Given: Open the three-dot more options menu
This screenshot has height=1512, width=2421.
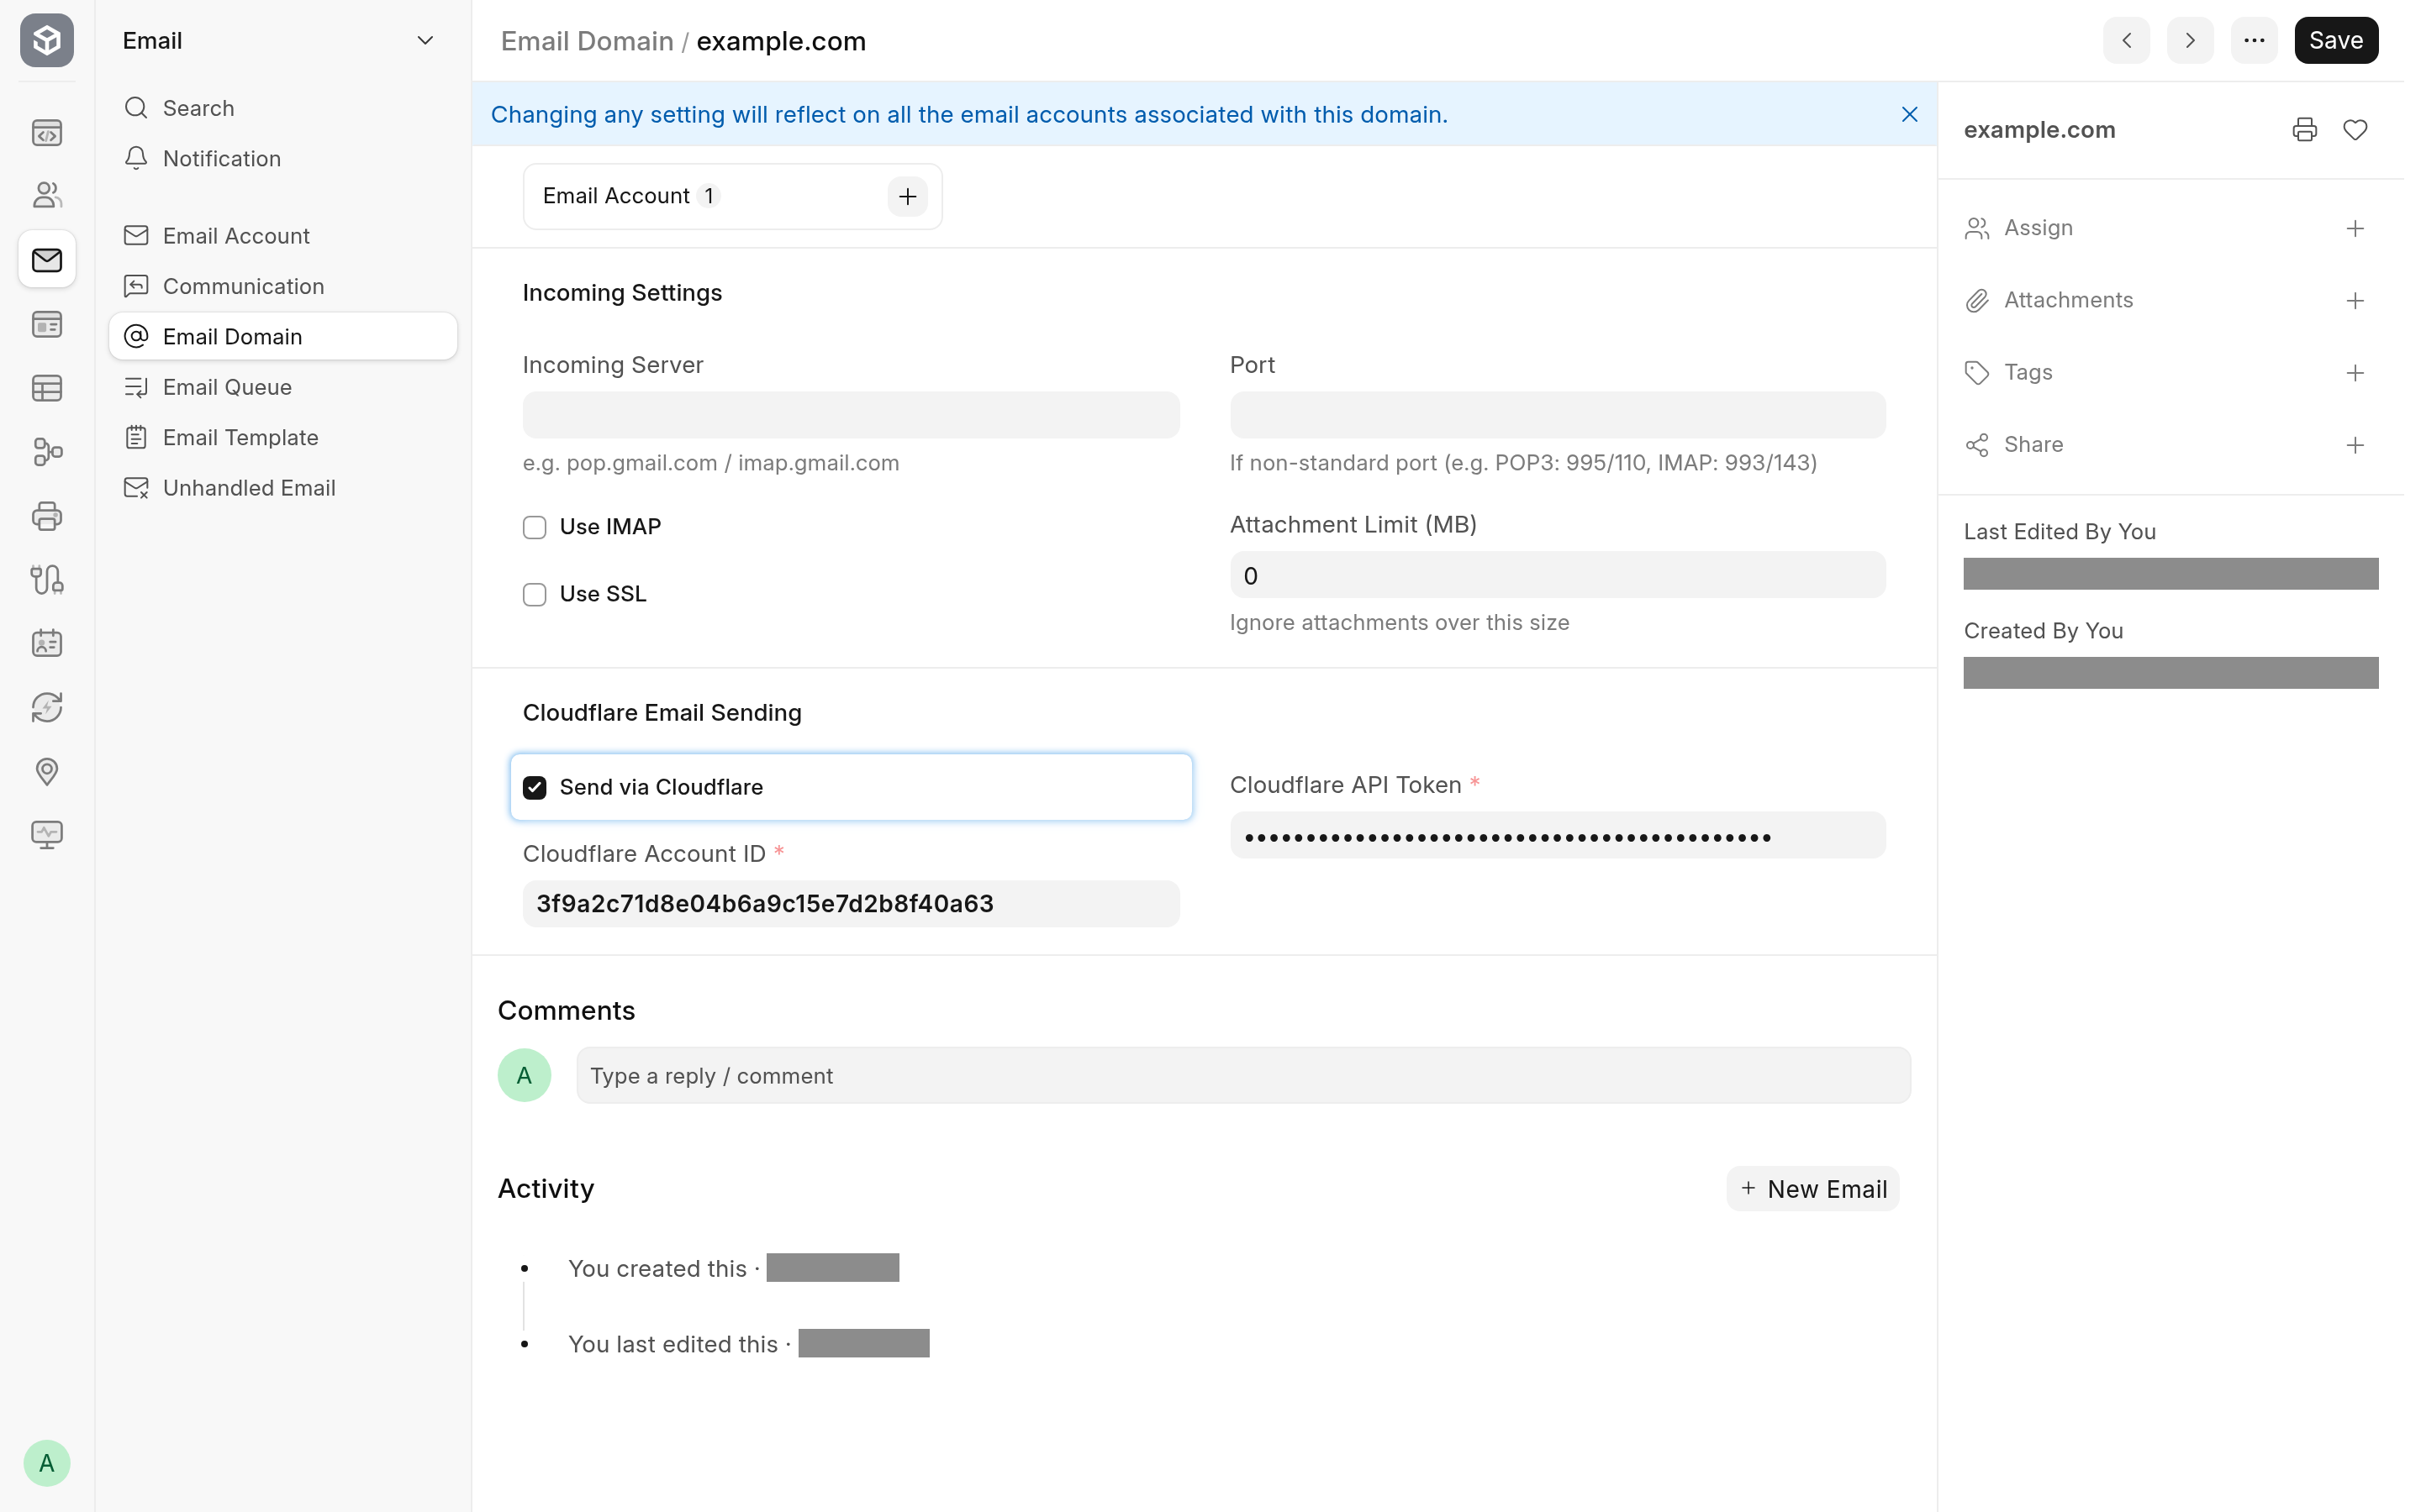Looking at the screenshot, I should pyautogui.click(x=2254, y=40).
